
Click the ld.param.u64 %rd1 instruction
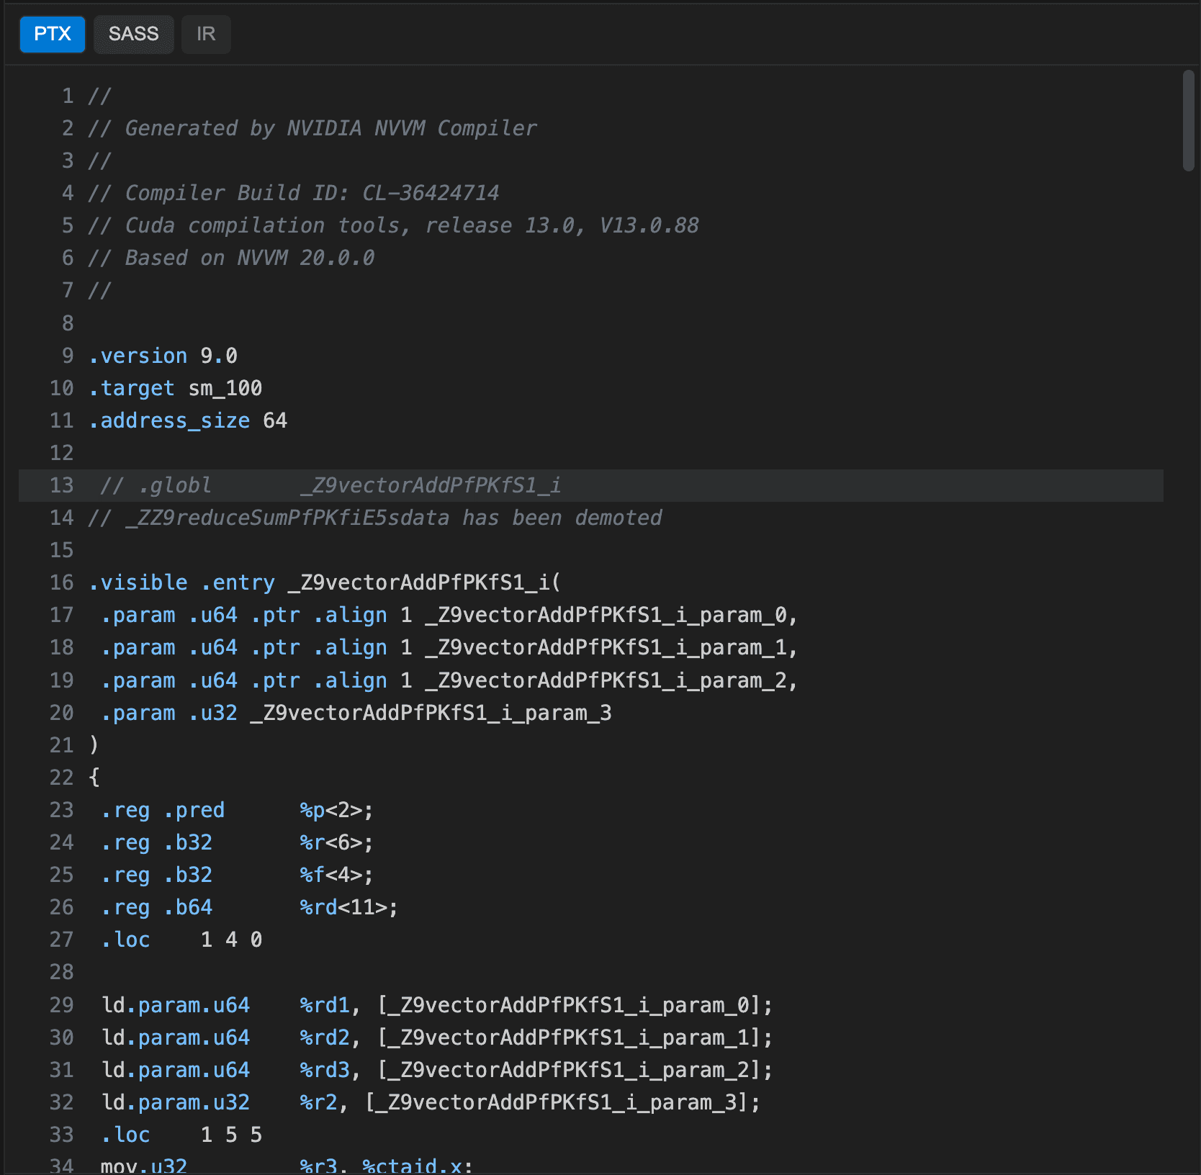[x=432, y=1005]
